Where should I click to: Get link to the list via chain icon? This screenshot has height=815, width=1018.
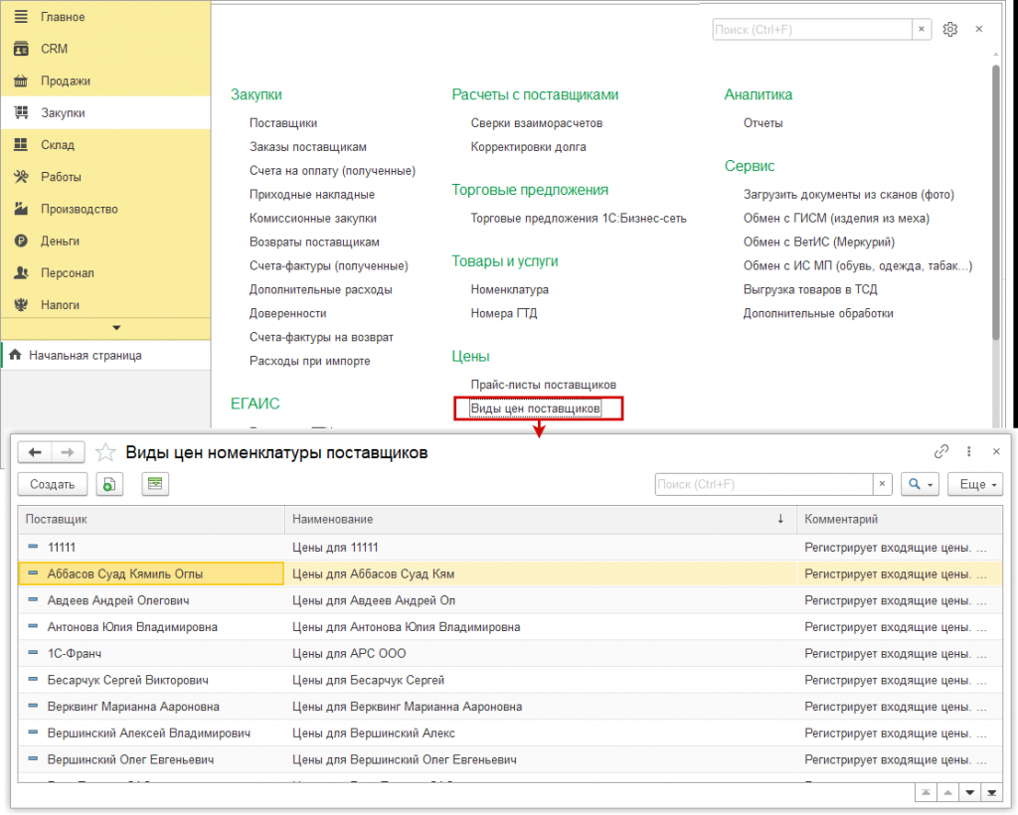[x=941, y=451]
